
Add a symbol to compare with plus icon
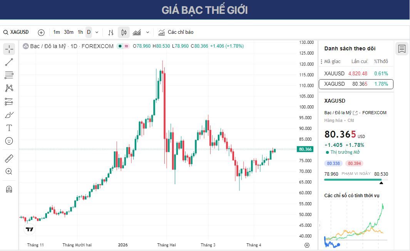(x=41, y=32)
